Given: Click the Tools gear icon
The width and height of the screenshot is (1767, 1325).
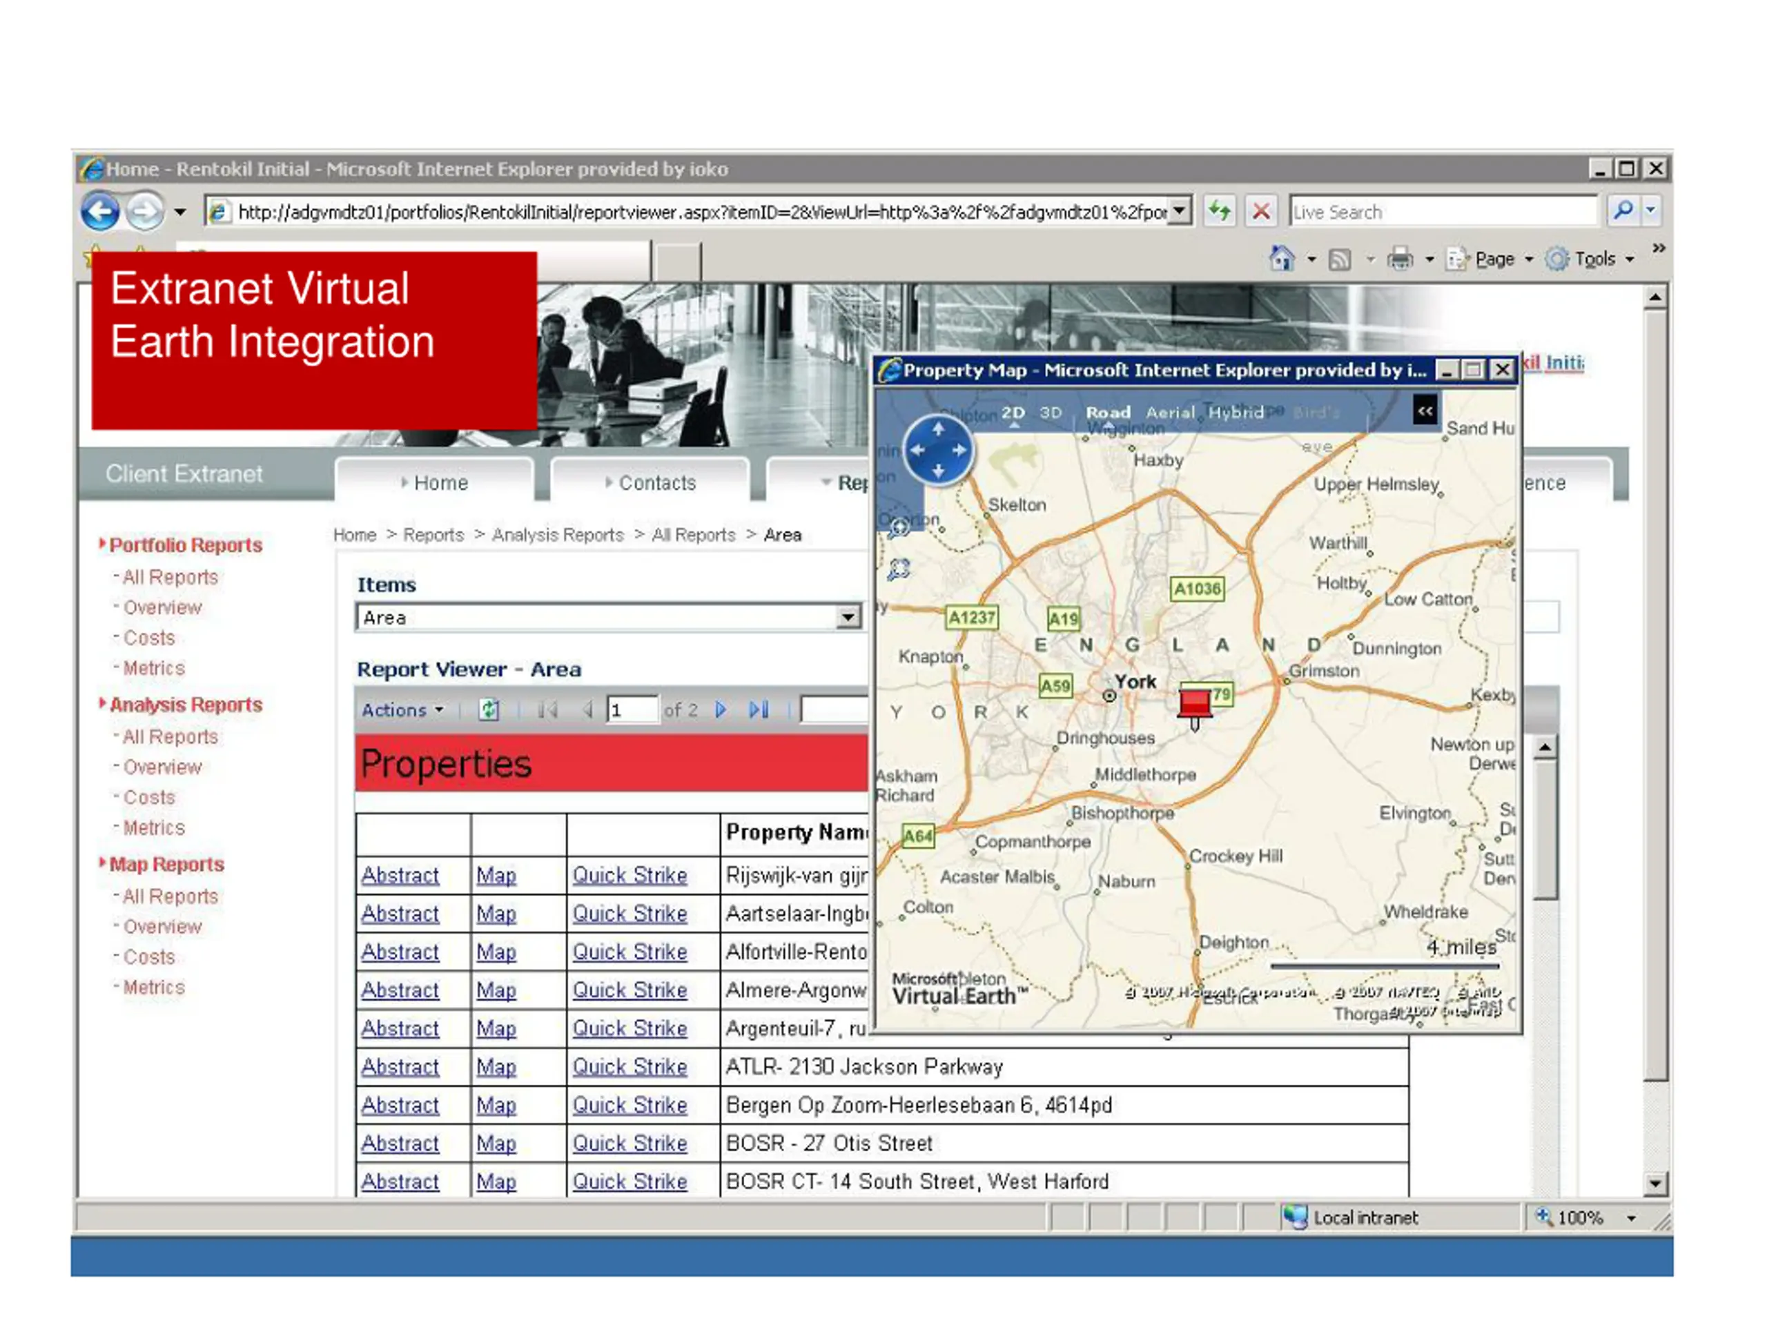Looking at the screenshot, I should coord(1556,259).
